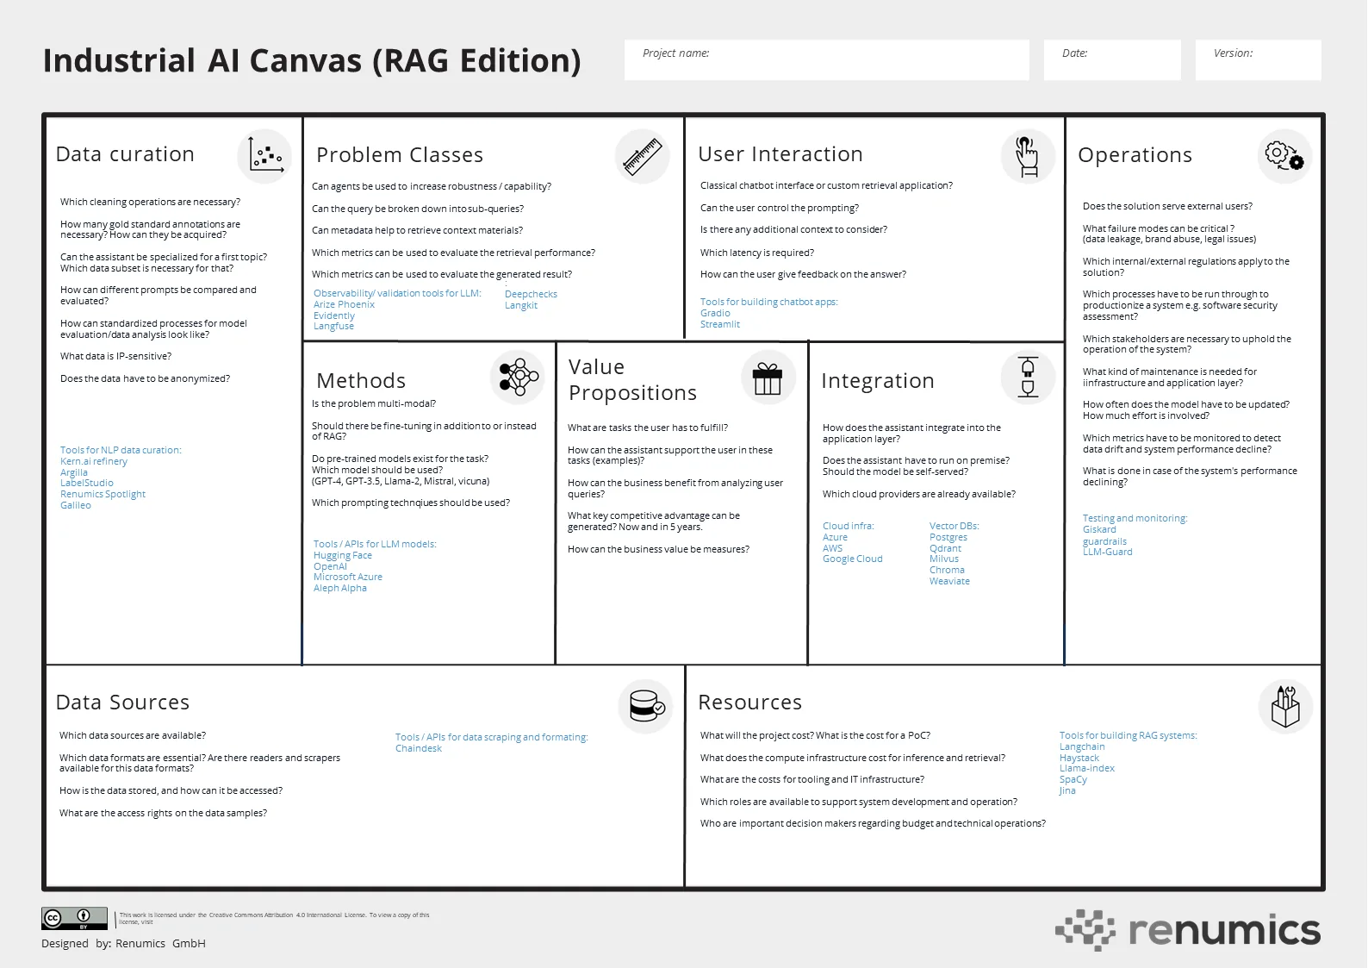1368x968 pixels.
Task: Click the Project name field
Action: coord(827,60)
